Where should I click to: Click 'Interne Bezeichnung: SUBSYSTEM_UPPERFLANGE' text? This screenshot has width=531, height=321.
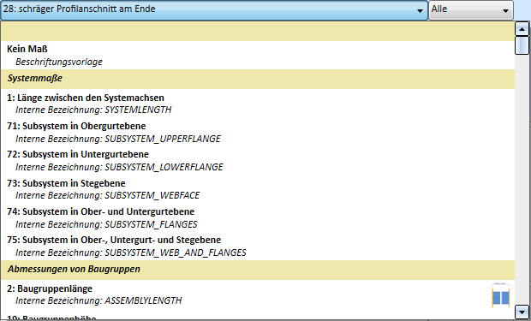[118, 139]
